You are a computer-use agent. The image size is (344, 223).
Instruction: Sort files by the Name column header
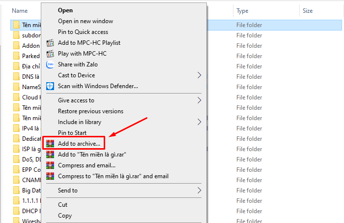pyautogui.click(x=20, y=11)
